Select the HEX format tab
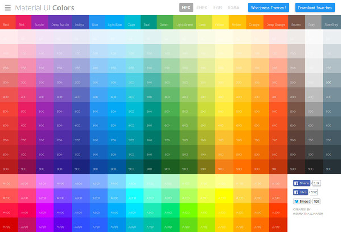Screen dimensions: 341x232 point(186,7)
